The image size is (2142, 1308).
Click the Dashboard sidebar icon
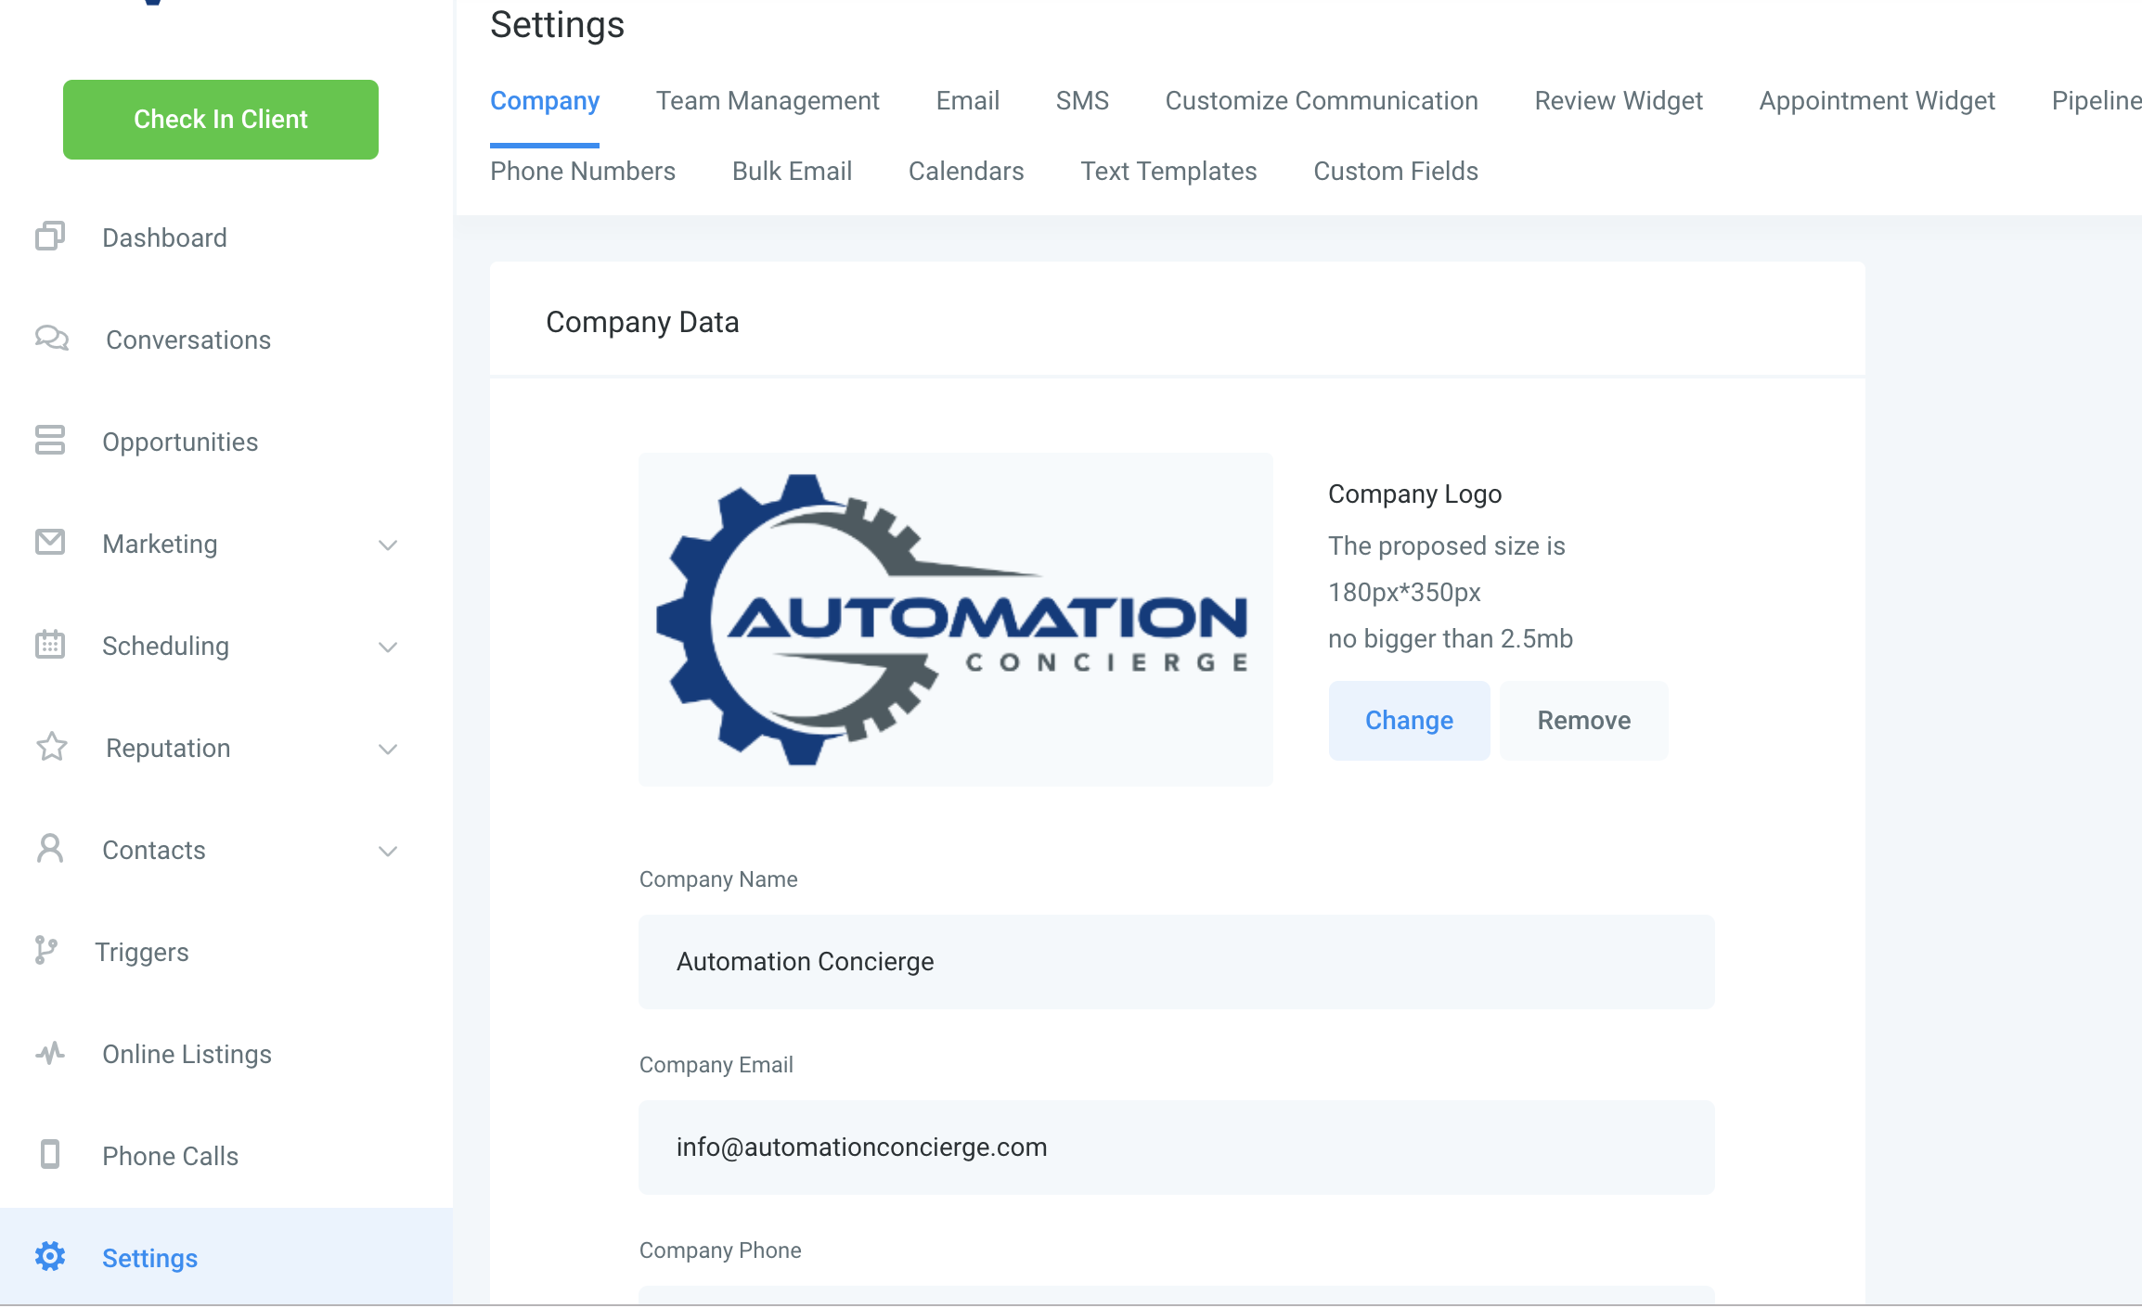(x=50, y=237)
